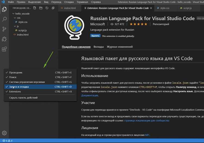Click the Microsoft publisher name
This screenshot has width=204, height=143.
(x=98, y=24)
